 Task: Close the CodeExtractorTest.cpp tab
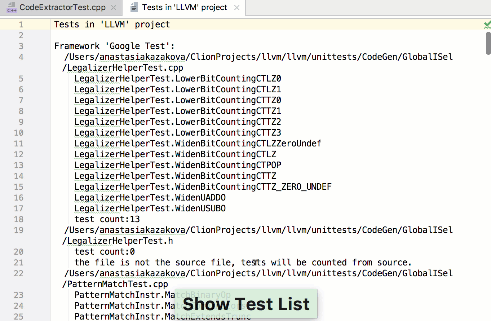click(114, 8)
